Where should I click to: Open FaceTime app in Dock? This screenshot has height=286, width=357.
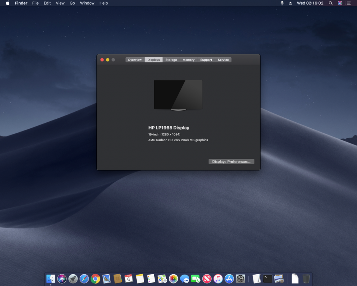pos(196,279)
